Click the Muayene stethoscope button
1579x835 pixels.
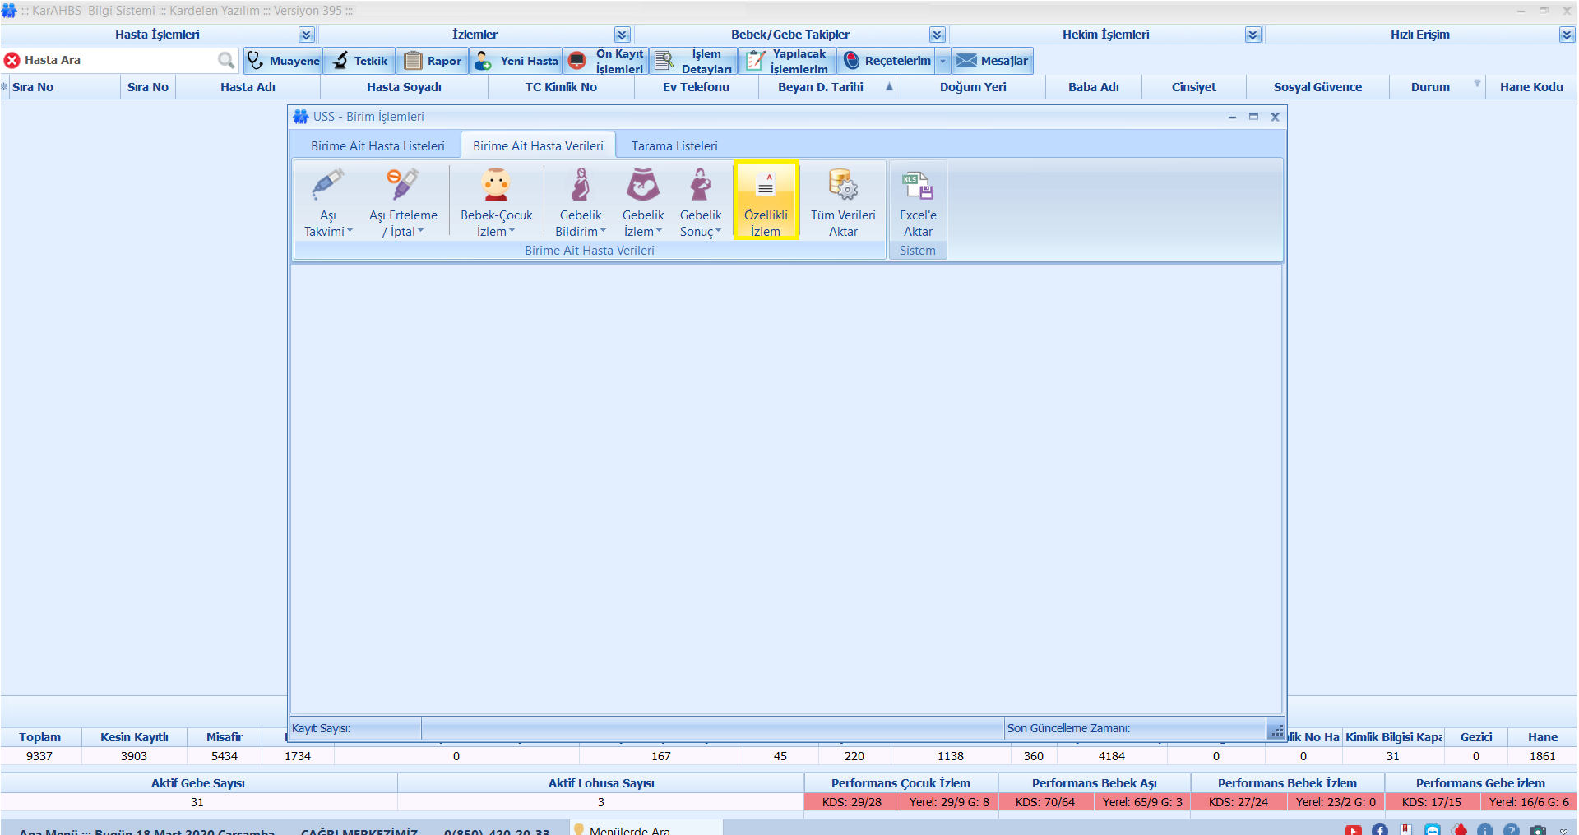(284, 61)
